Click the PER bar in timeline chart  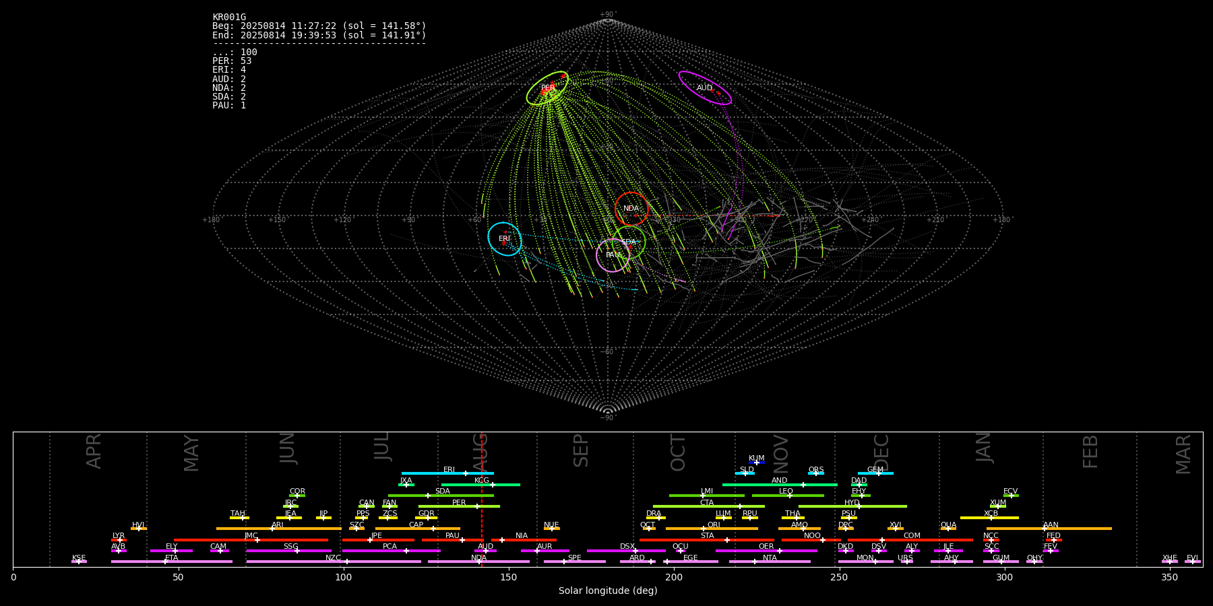(459, 506)
